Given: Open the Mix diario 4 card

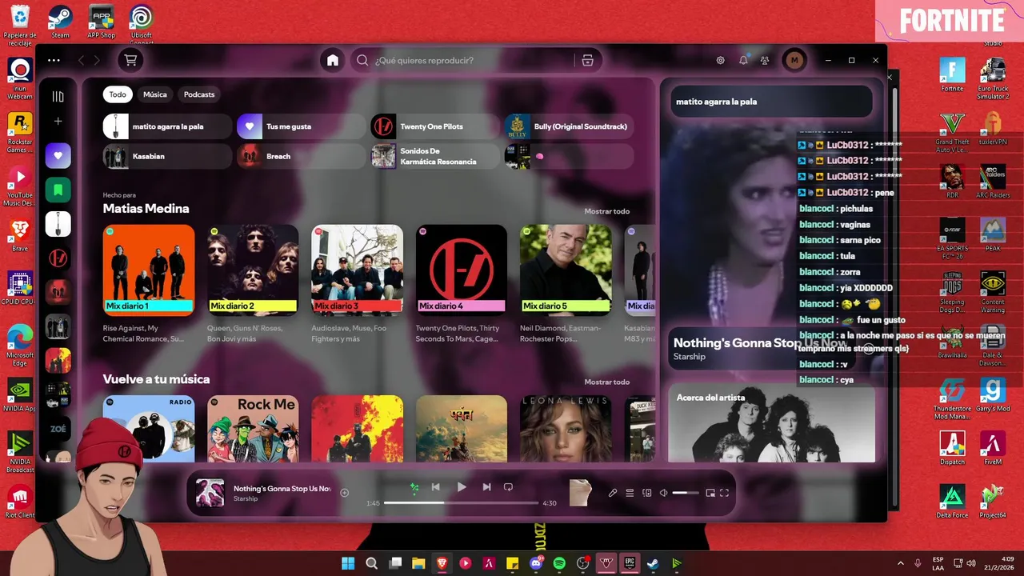Looking at the screenshot, I should (x=462, y=284).
